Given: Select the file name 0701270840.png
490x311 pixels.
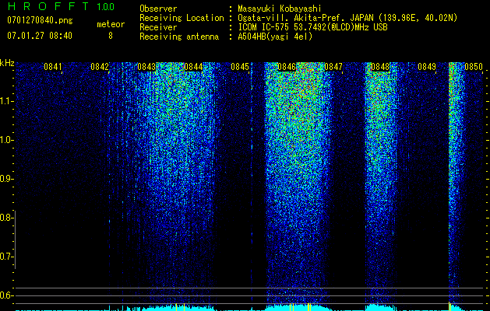Looking at the screenshot, I should coord(40,20).
